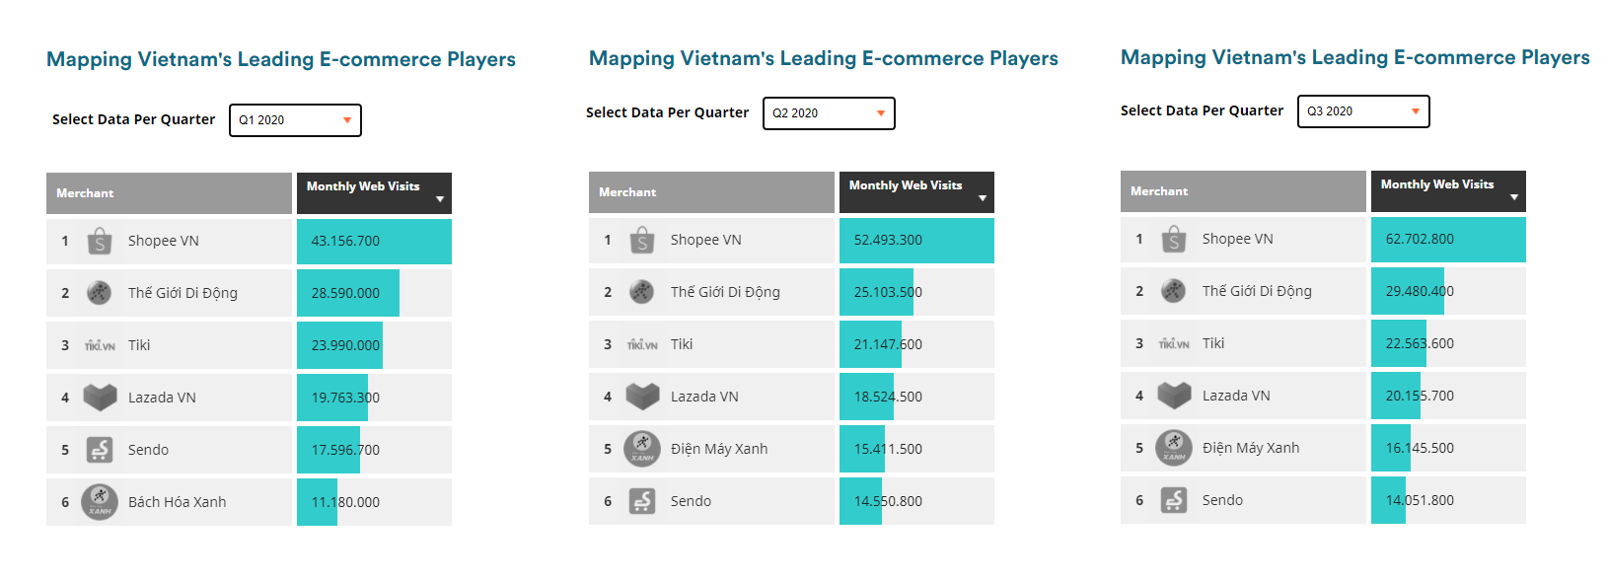Click the Lazada VN heart icon in Q2 table

(x=642, y=396)
